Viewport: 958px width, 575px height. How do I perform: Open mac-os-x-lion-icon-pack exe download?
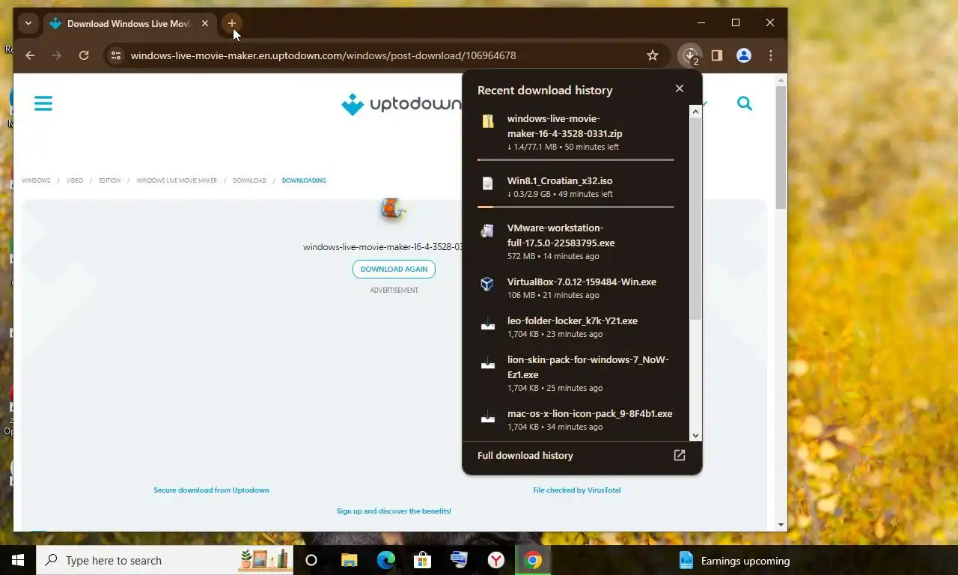coord(576,419)
